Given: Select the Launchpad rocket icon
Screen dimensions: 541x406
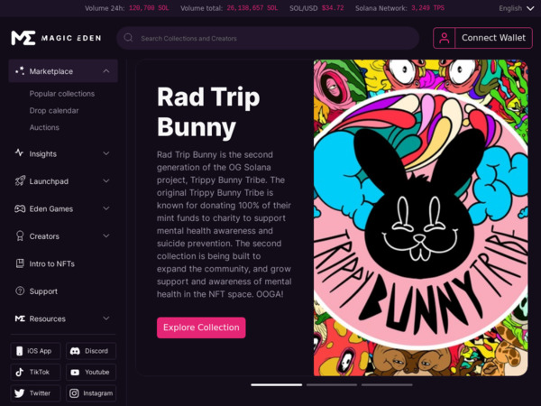Looking at the screenshot, I should 20,181.
